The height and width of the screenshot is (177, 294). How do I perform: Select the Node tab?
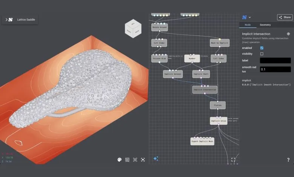click(x=248, y=25)
